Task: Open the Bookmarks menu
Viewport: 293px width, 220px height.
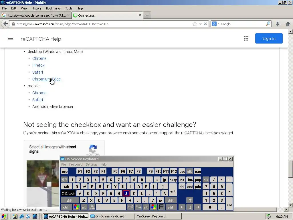Action: tap(53, 8)
